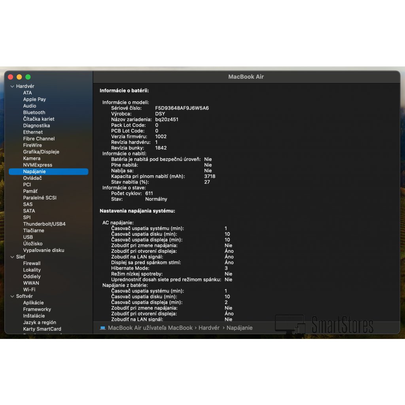Open Aplikácie under Softvér
Viewport: 405px width, 405px height.
tap(33, 303)
